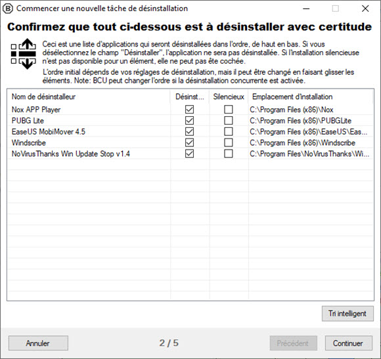Viewport: 381px width, 359px height.
Task: Click path C:\Program Files (x86)\Windscribe
Action: 303,142
